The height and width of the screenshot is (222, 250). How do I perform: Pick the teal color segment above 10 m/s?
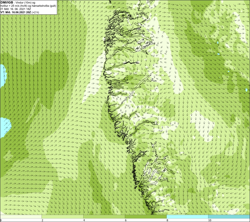tap(229, 216)
